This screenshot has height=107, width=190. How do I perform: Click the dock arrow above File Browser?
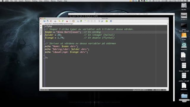point(41,26)
